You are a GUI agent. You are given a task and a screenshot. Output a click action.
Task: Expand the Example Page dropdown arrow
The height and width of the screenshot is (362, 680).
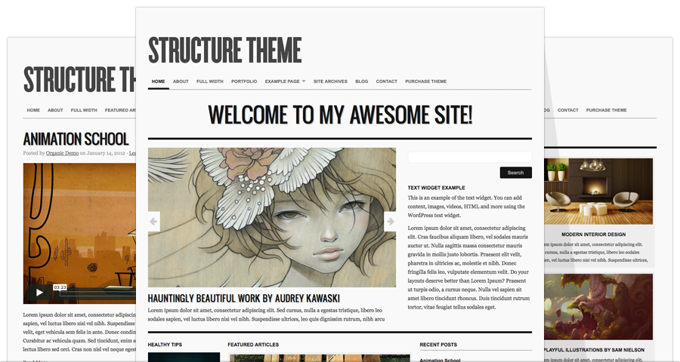304,81
